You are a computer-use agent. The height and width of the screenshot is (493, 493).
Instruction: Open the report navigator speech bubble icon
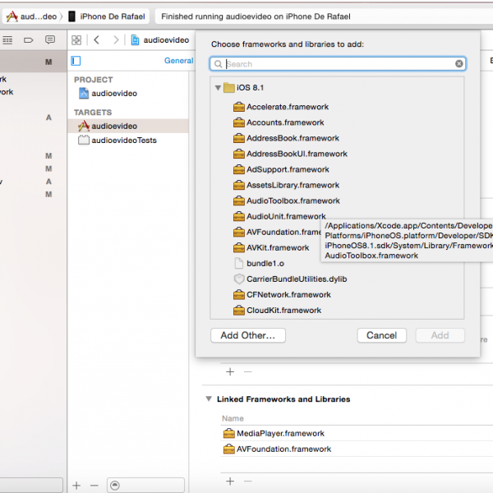(x=49, y=39)
